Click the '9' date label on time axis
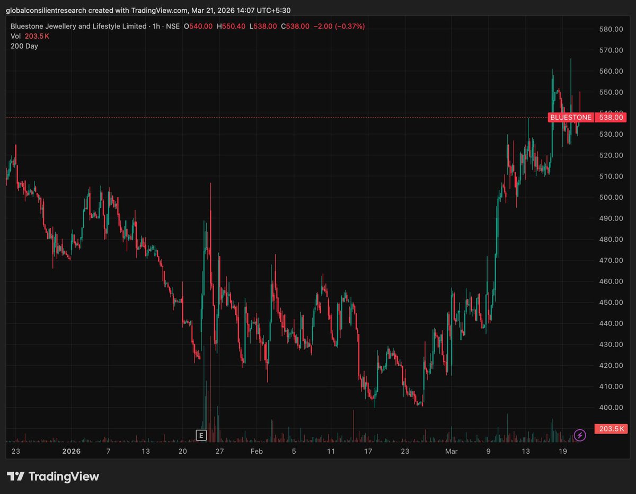Image resolution: width=636 pixels, height=494 pixels. [489, 452]
